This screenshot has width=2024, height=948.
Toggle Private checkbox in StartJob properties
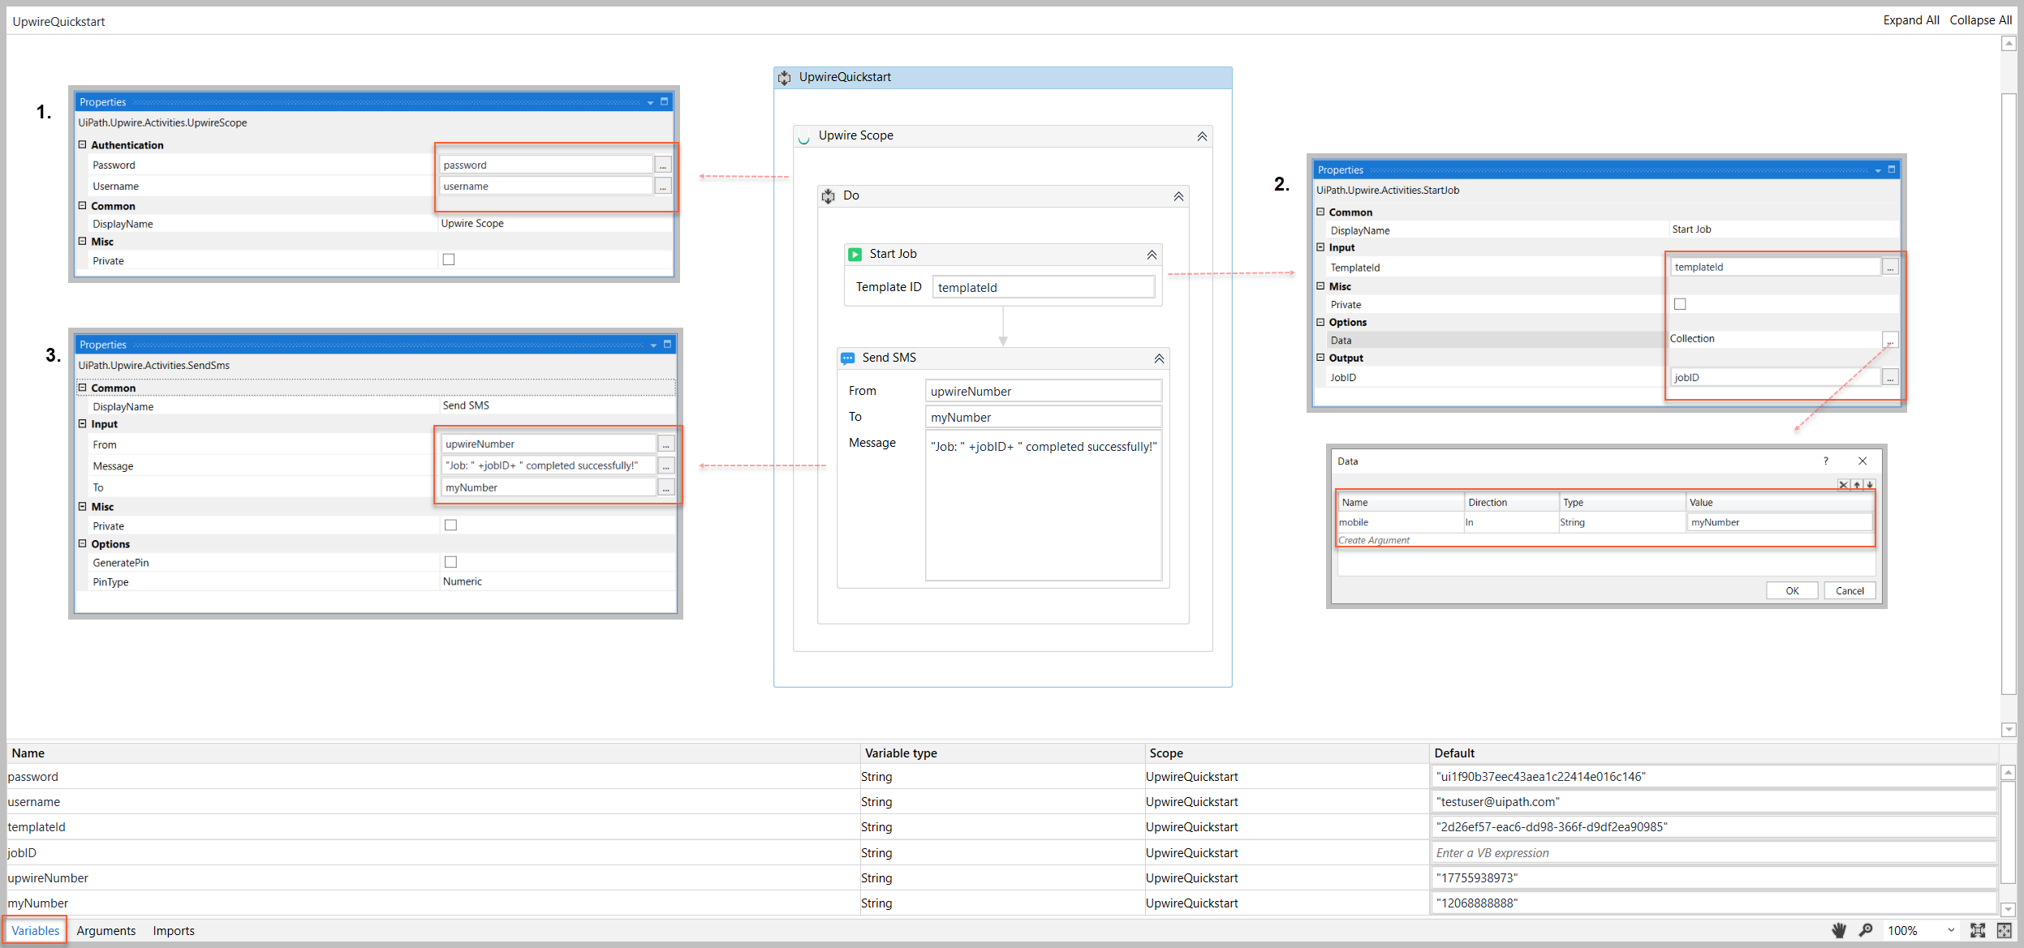1680,304
